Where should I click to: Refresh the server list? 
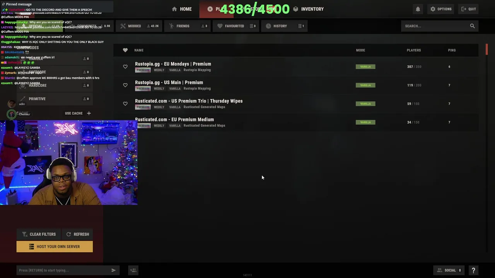tap(78, 234)
